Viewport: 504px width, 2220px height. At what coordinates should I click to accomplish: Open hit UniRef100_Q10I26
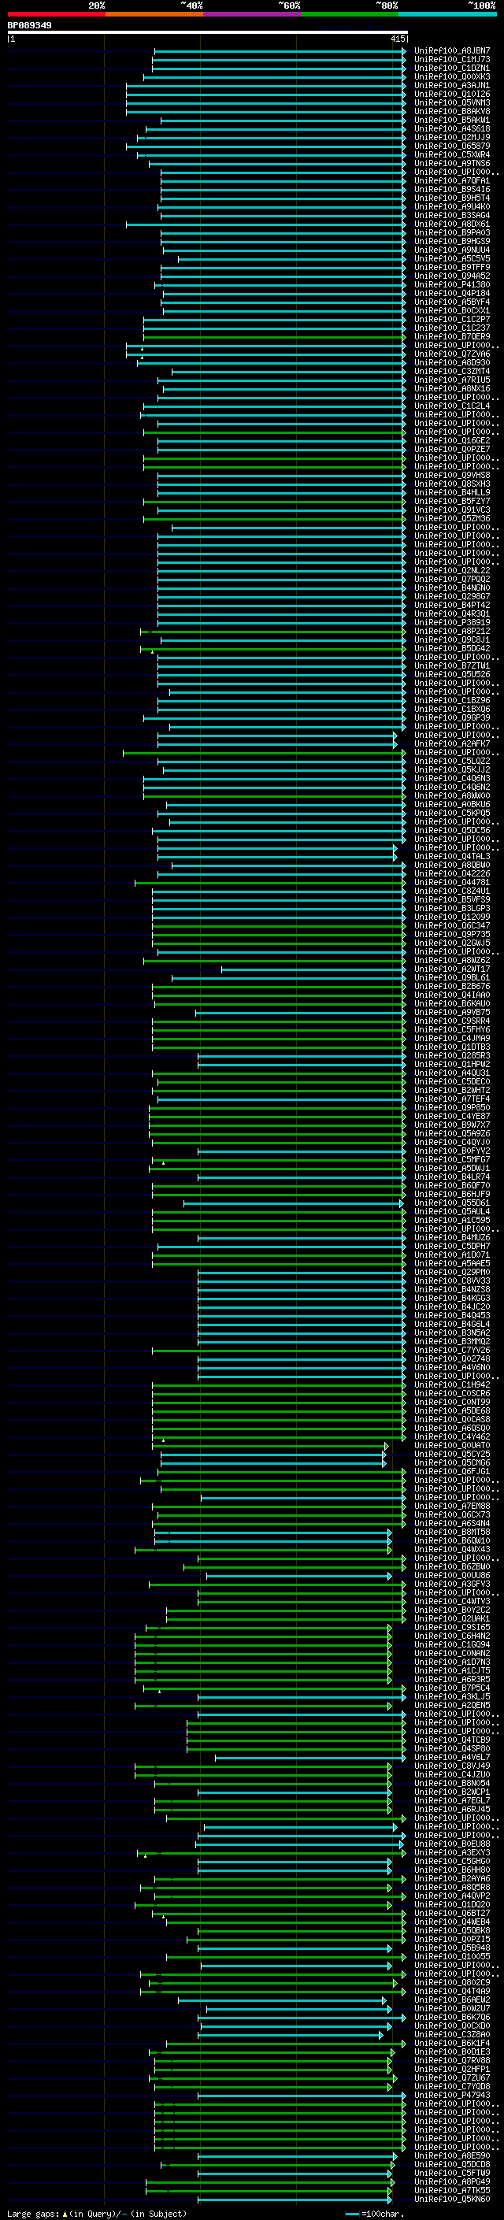coord(452,94)
